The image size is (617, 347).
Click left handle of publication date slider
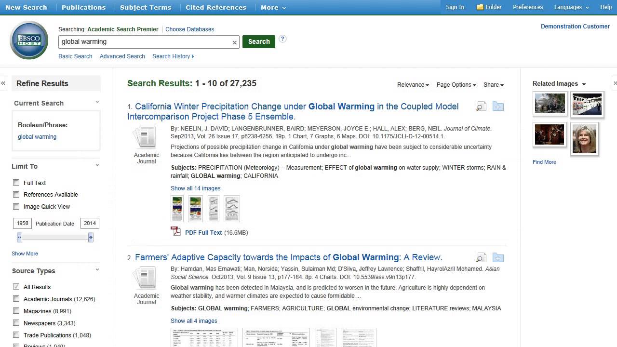pyautogui.click(x=19, y=237)
